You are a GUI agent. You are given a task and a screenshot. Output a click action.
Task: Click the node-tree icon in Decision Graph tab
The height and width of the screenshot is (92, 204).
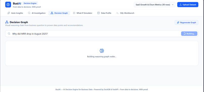[x=52, y=13]
